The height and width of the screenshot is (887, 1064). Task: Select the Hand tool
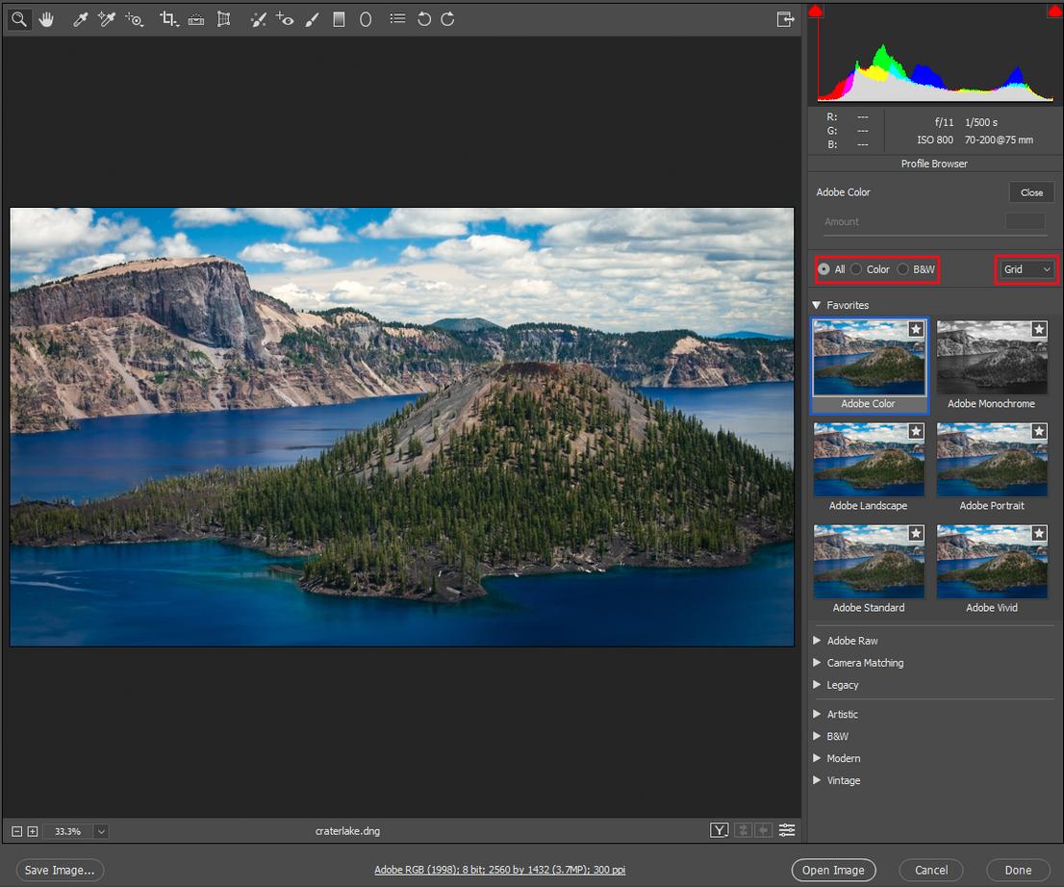(x=46, y=19)
